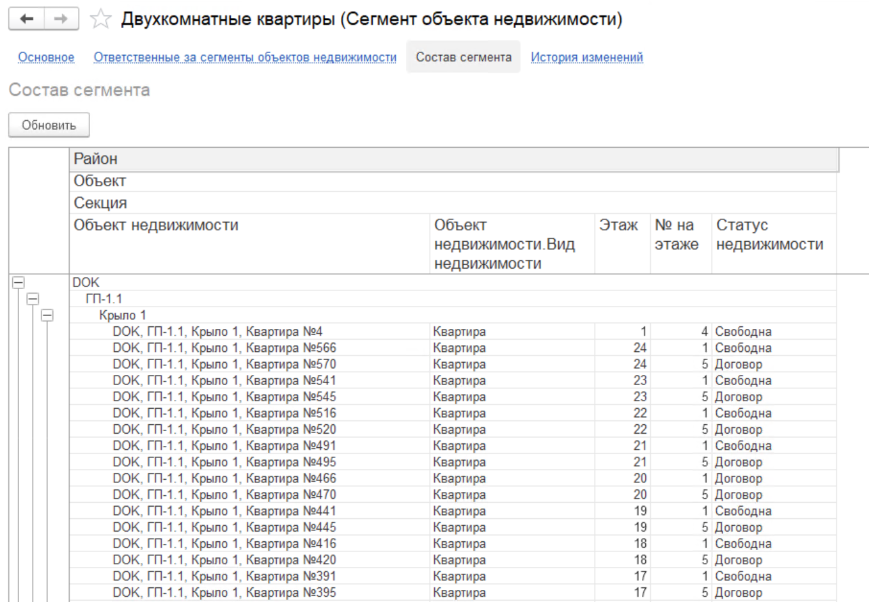Collapse the DOK tree group
This screenshot has width=869, height=602.
coord(19,283)
